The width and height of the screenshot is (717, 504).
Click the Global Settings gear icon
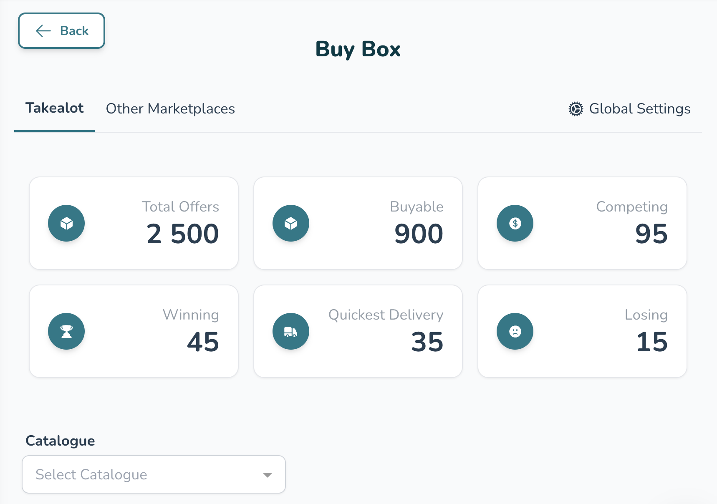pyautogui.click(x=576, y=109)
